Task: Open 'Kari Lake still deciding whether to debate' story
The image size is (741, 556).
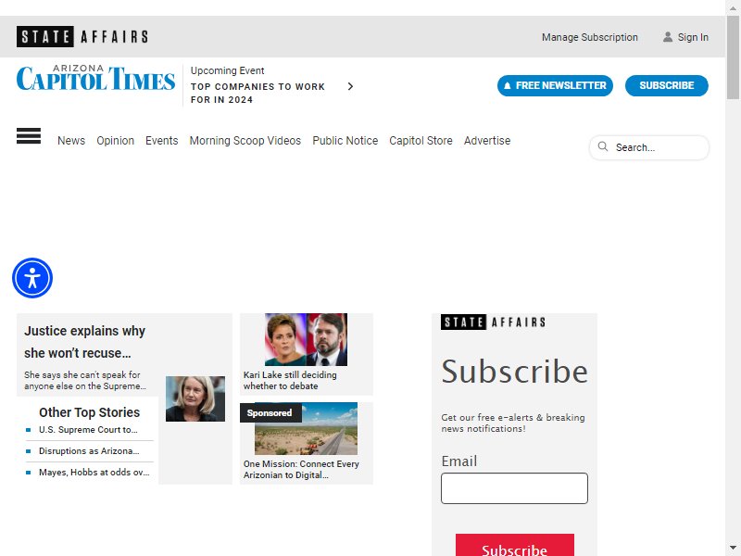Action: pos(290,380)
